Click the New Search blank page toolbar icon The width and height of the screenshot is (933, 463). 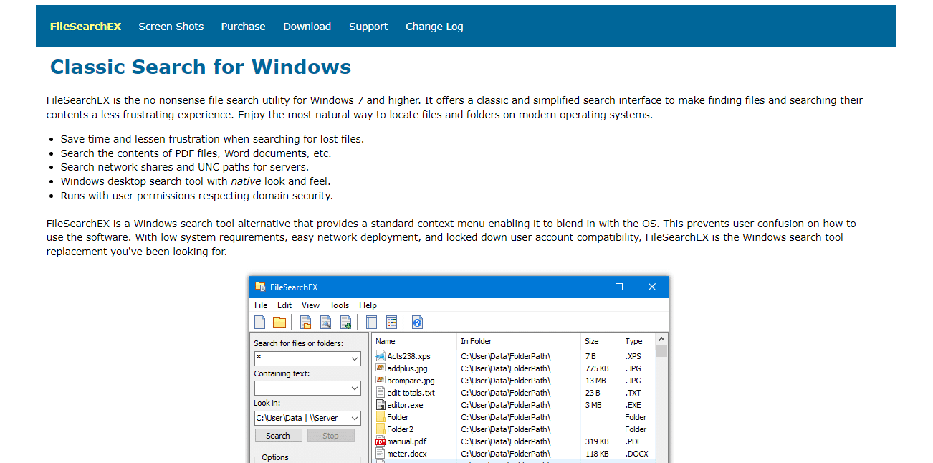[260, 323]
